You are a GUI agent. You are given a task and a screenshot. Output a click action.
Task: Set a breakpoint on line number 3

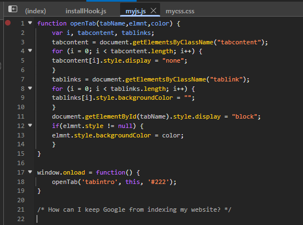point(23,42)
